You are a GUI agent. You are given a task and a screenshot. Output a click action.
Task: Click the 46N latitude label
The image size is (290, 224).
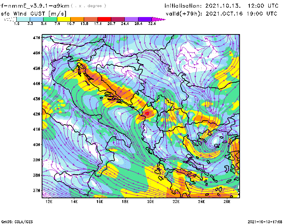(37, 53)
